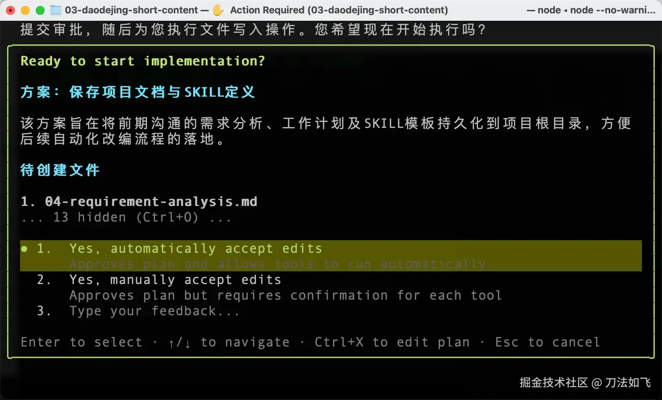Click the green bullet beside option 1
Image resolution: width=662 pixels, height=400 pixels.
tap(24, 249)
